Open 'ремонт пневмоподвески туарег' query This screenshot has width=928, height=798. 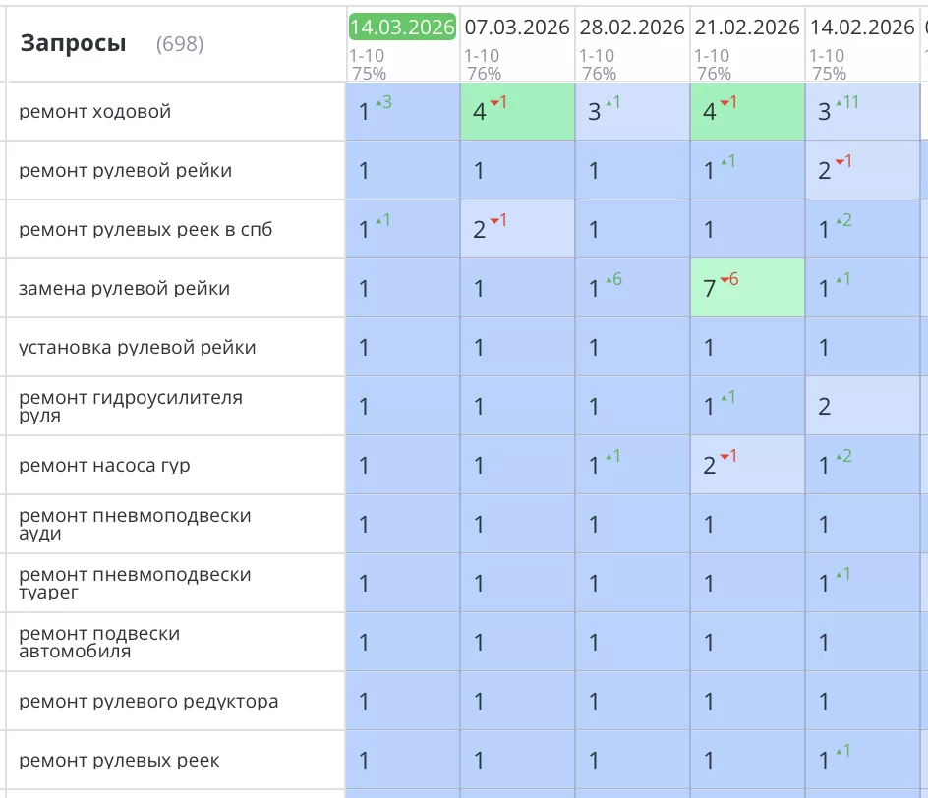click(135, 584)
